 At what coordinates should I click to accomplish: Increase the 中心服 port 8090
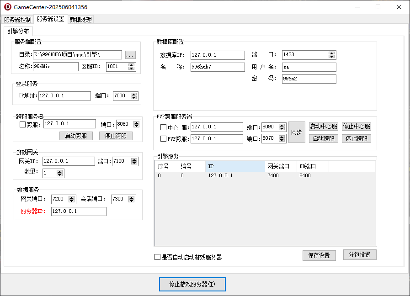click(x=282, y=126)
